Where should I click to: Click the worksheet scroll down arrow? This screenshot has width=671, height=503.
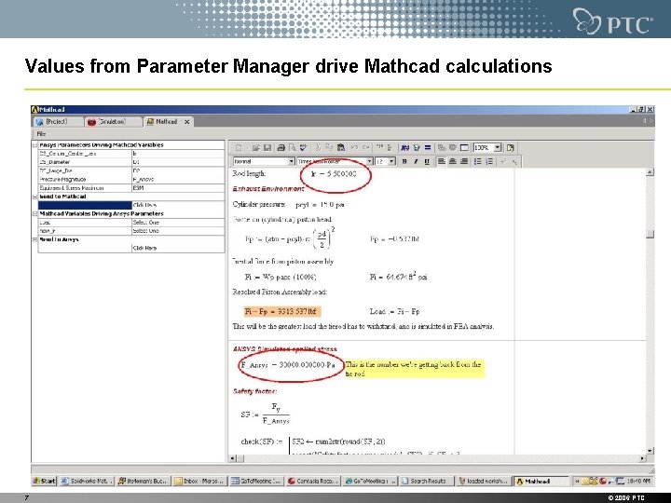pyautogui.click(x=650, y=451)
